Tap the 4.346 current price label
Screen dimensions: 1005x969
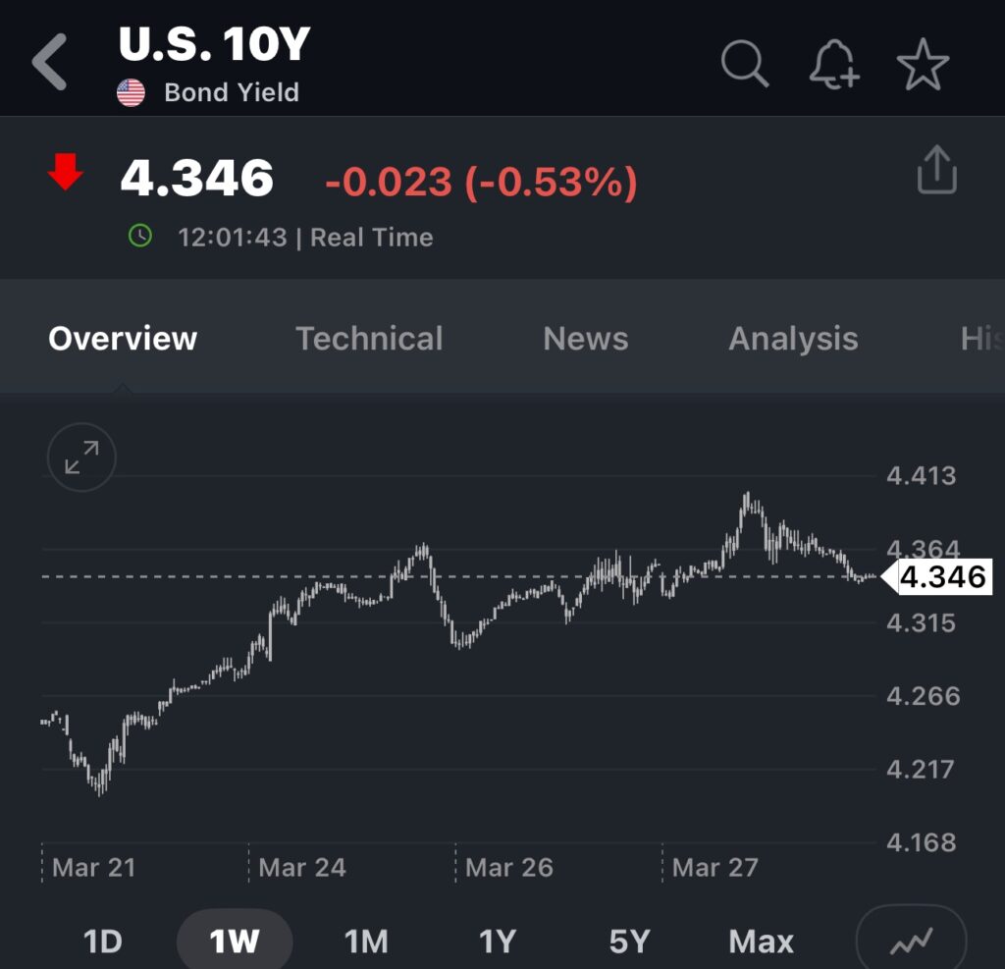tap(942, 577)
